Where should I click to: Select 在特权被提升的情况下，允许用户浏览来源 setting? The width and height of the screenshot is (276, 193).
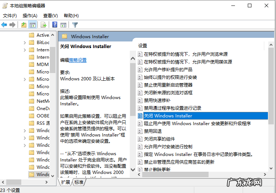click(186, 54)
